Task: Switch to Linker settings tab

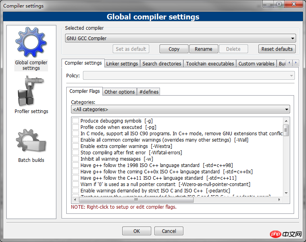Action: [122, 64]
